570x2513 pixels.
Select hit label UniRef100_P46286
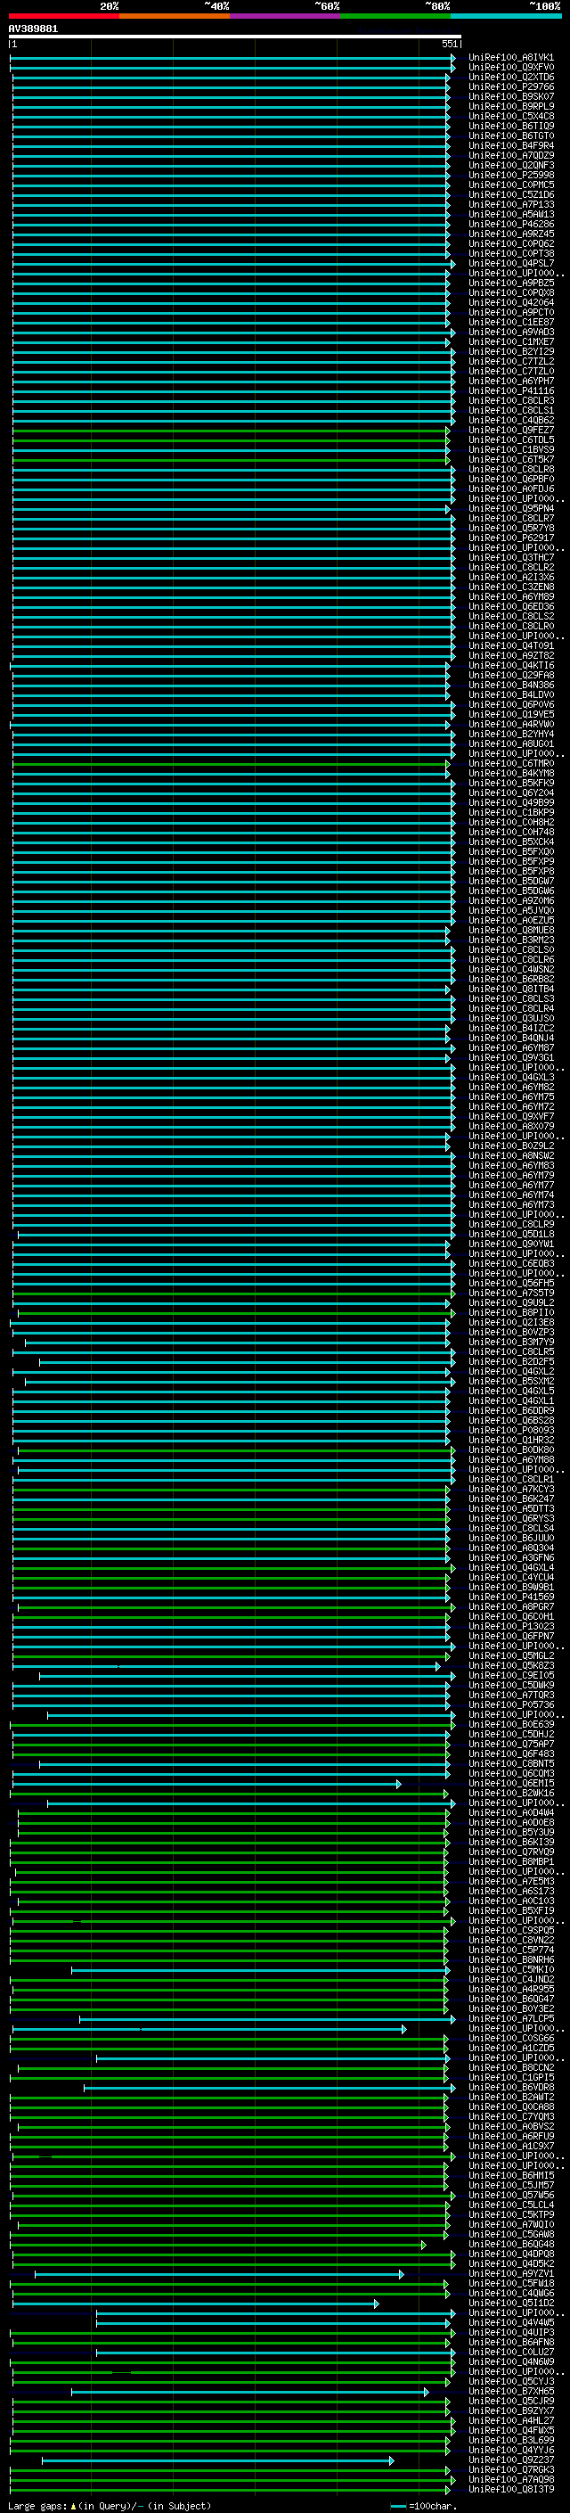(x=510, y=225)
